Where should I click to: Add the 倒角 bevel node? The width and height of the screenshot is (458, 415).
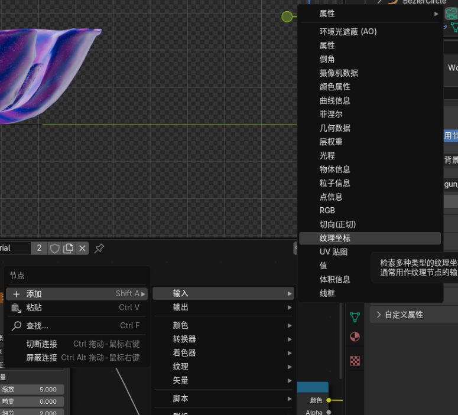tap(370, 59)
